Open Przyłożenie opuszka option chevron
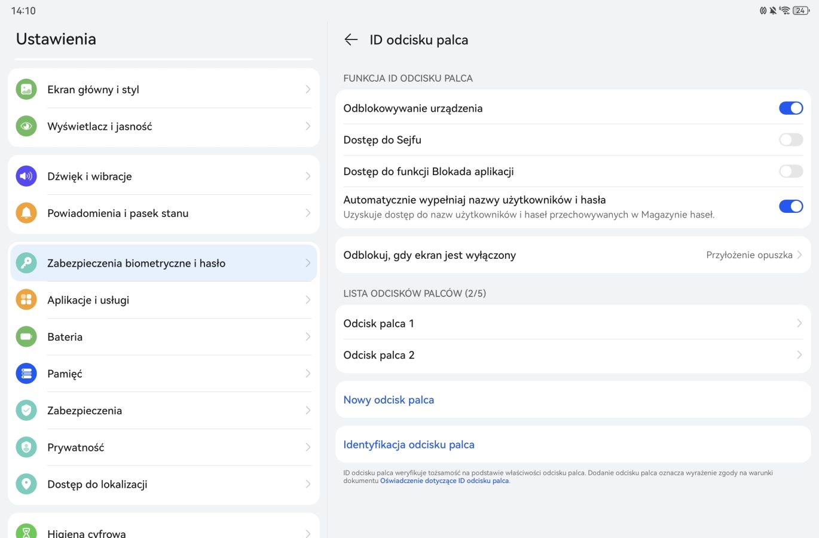The height and width of the screenshot is (538, 819). pos(799,255)
